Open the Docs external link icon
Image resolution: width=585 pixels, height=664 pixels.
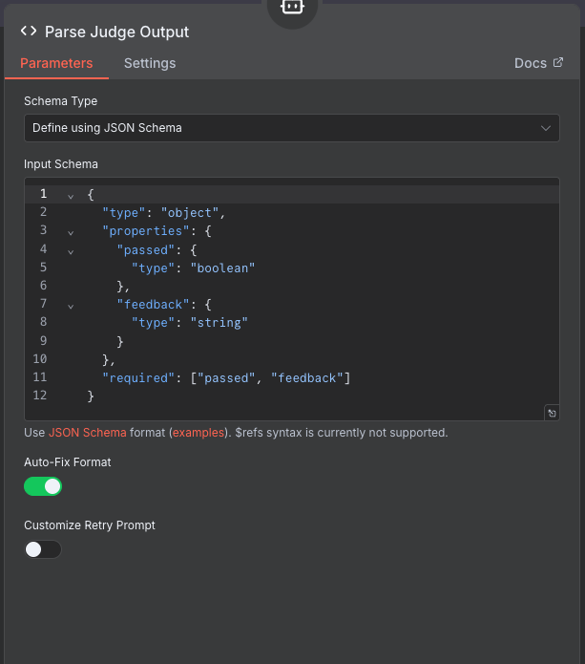pyautogui.click(x=558, y=62)
